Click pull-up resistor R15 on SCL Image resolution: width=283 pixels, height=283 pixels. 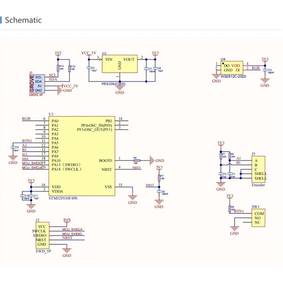[58, 68]
